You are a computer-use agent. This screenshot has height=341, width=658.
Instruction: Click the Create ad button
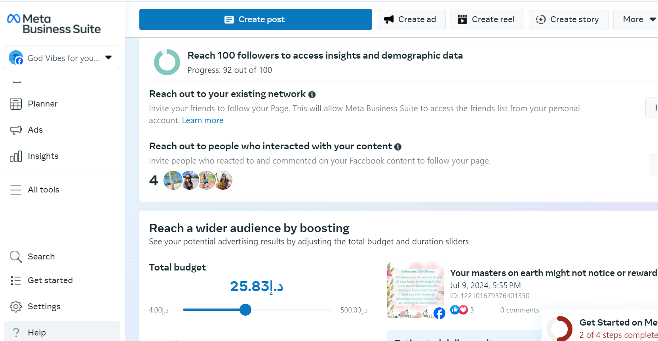tap(411, 19)
